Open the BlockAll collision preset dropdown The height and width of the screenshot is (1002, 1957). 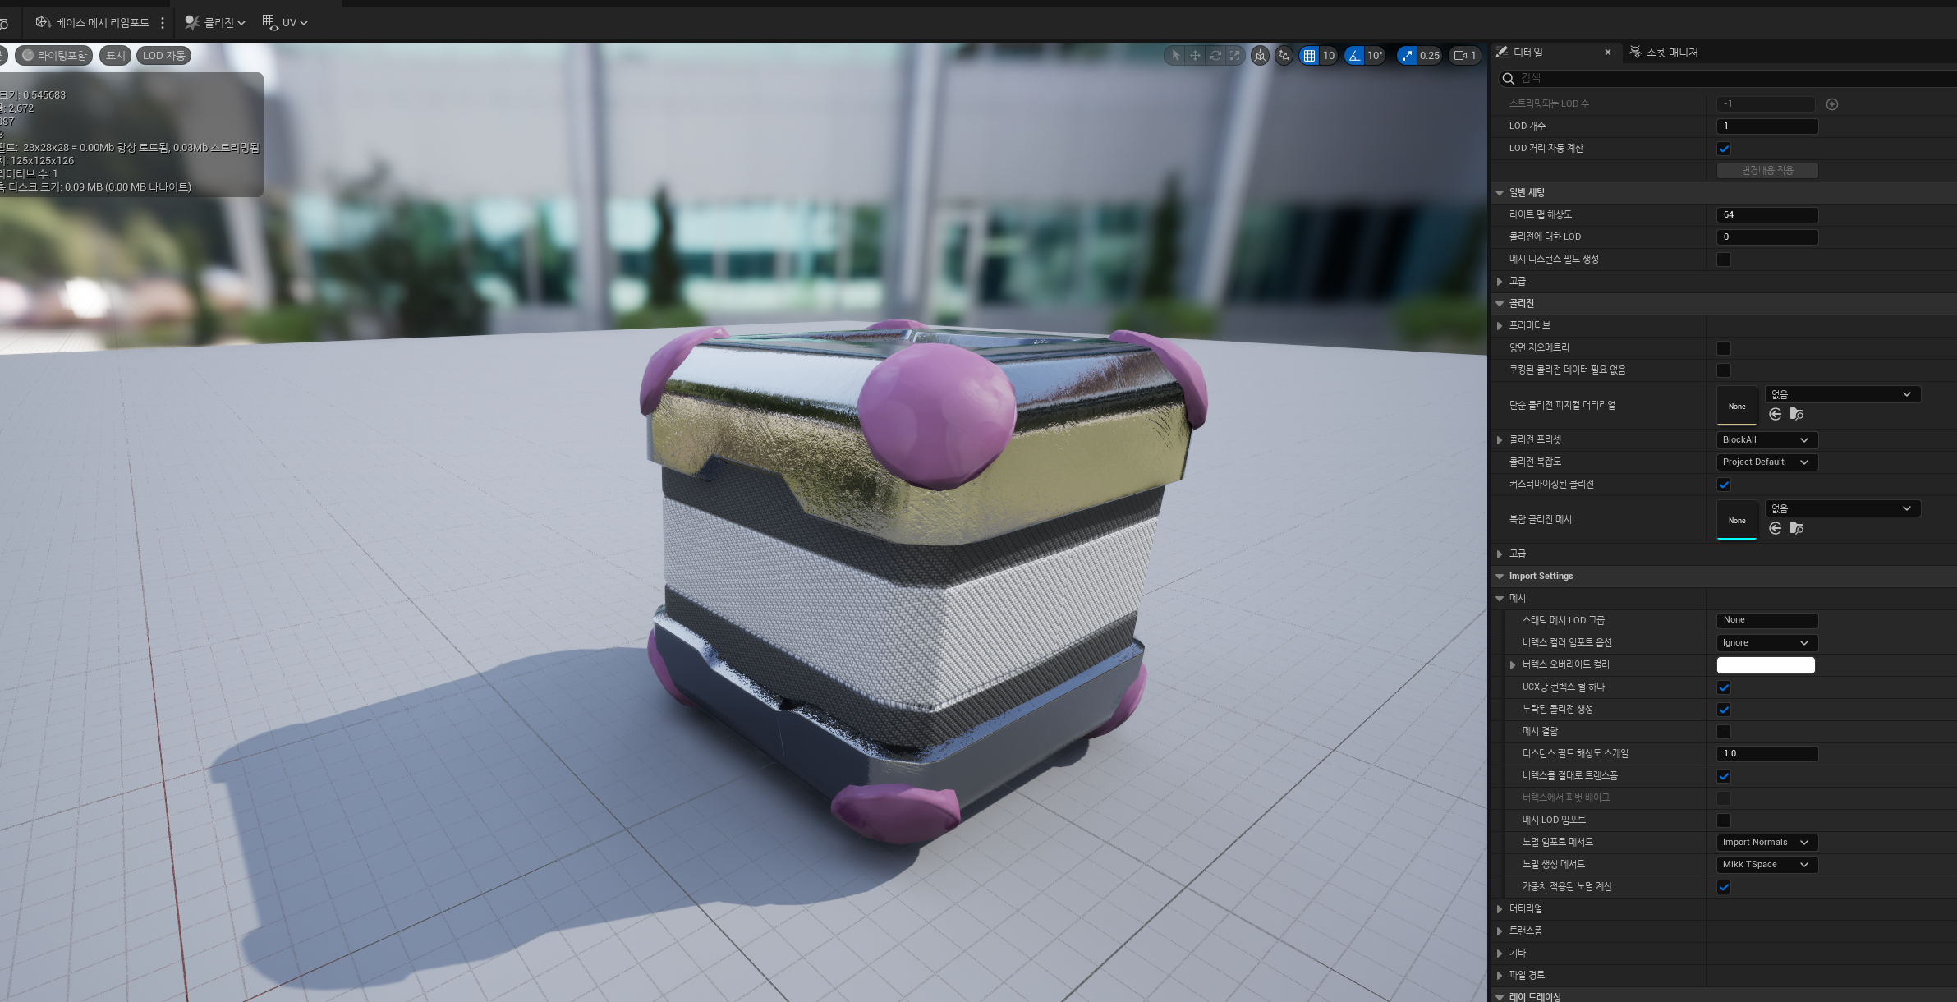1766,440
